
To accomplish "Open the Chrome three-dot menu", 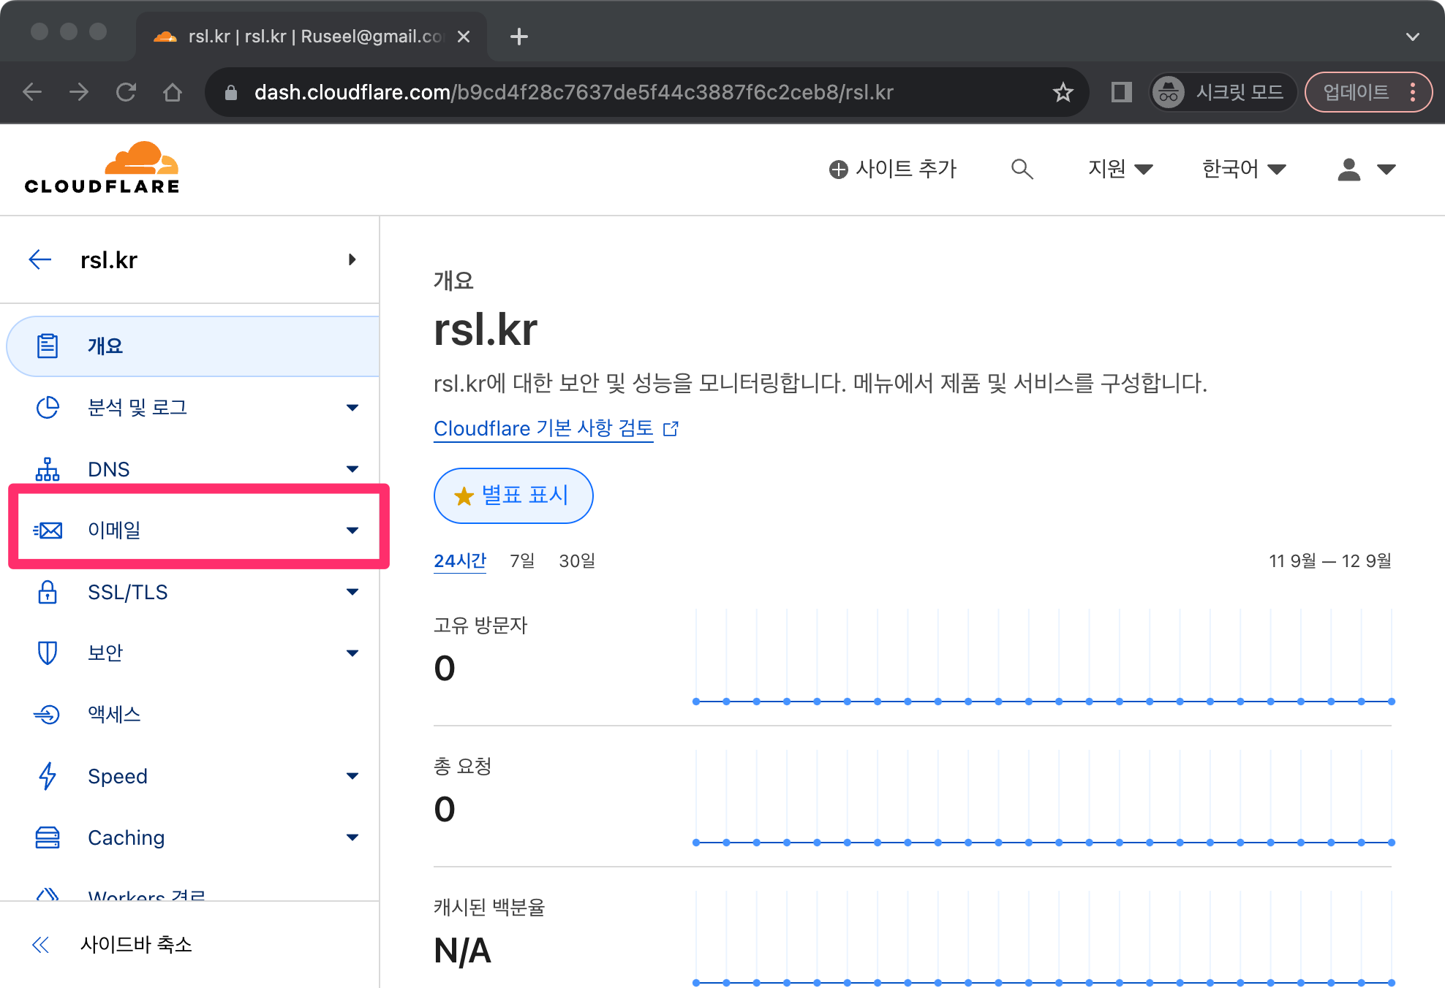I will (x=1413, y=92).
